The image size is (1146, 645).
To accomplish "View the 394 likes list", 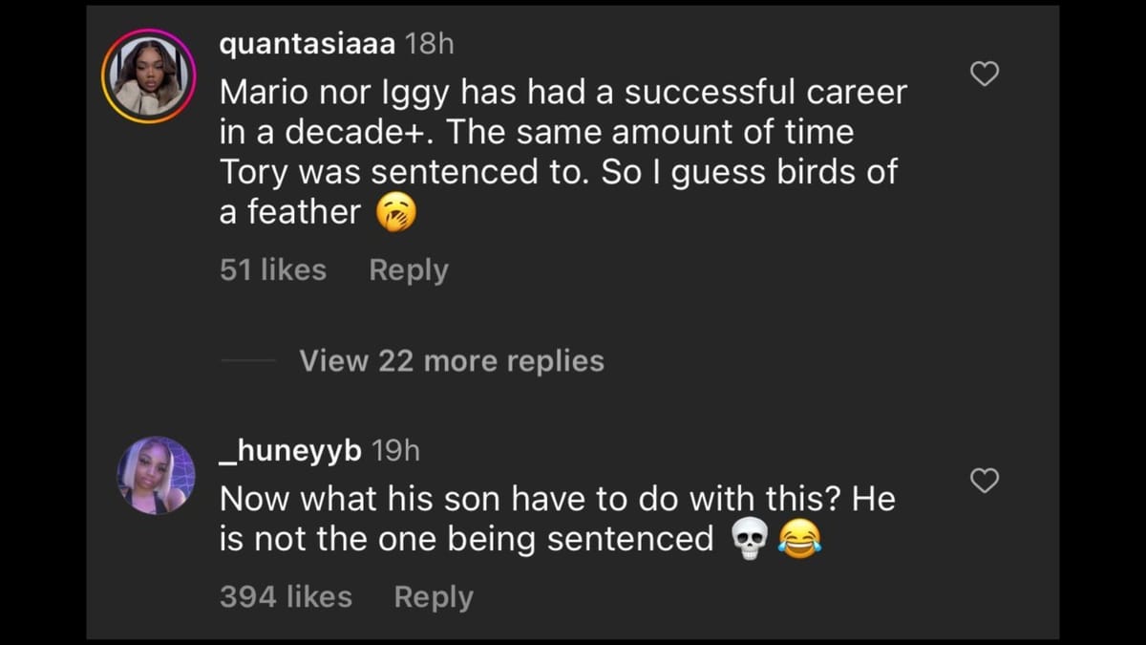I will [x=286, y=597].
